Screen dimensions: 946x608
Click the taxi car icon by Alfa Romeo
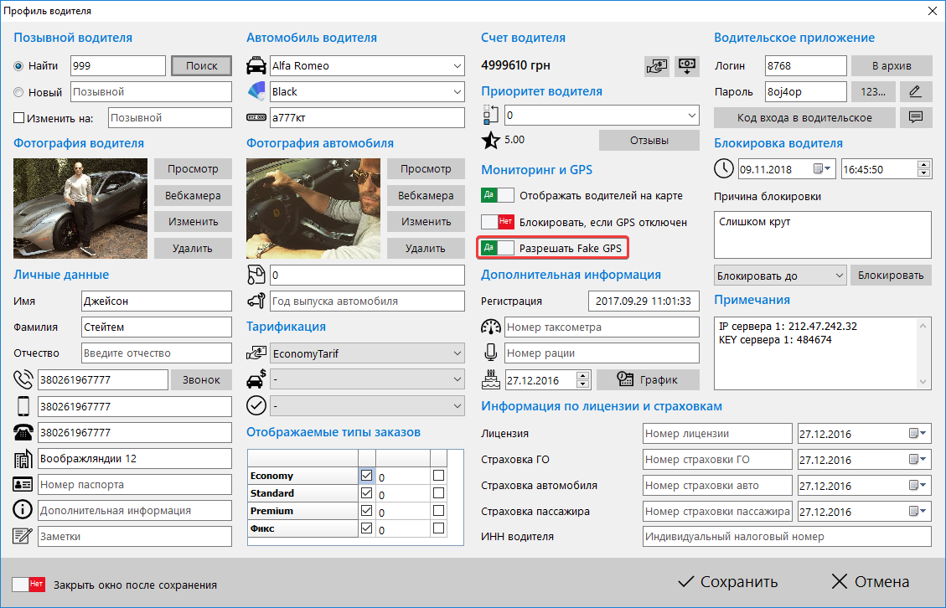tap(256, 66)
